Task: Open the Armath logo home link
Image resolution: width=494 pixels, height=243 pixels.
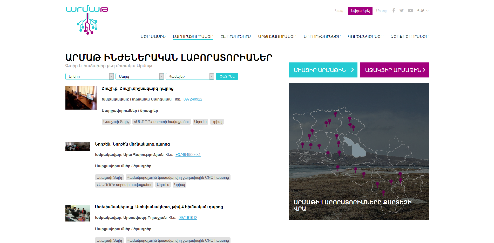Action: pos(87,20)
